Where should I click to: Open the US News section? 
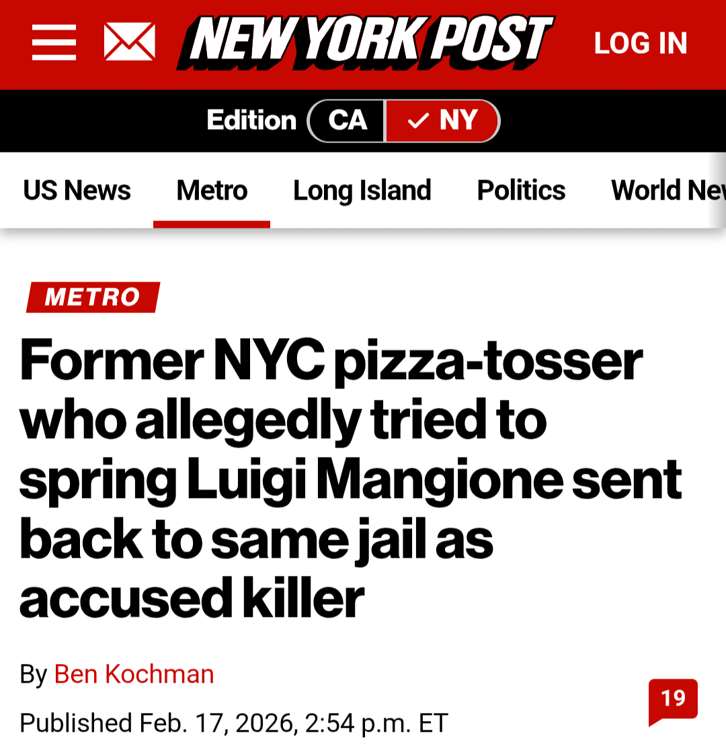point(77,191)
